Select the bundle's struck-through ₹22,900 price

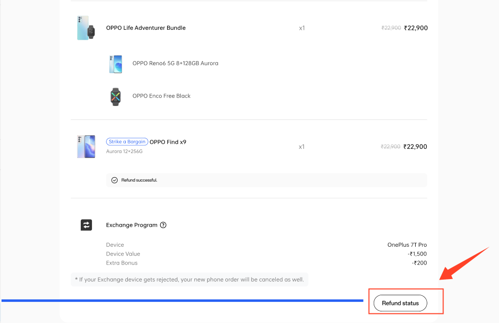(x=391, y=28)
